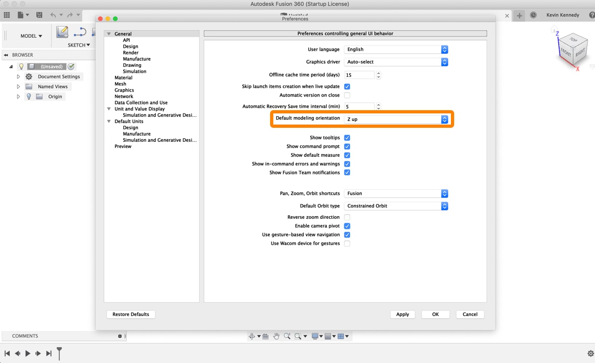Viewport: 595px width, 363px height.
Task: Toggle Enable camera pivot checkbox
Action: [347, 226]
